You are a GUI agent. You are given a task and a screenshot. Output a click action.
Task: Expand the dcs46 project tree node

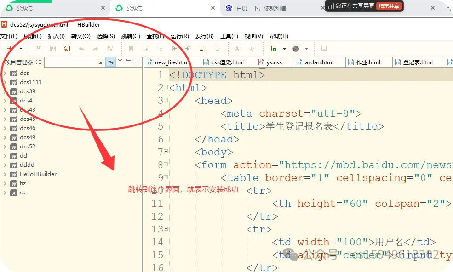(5, 128)
